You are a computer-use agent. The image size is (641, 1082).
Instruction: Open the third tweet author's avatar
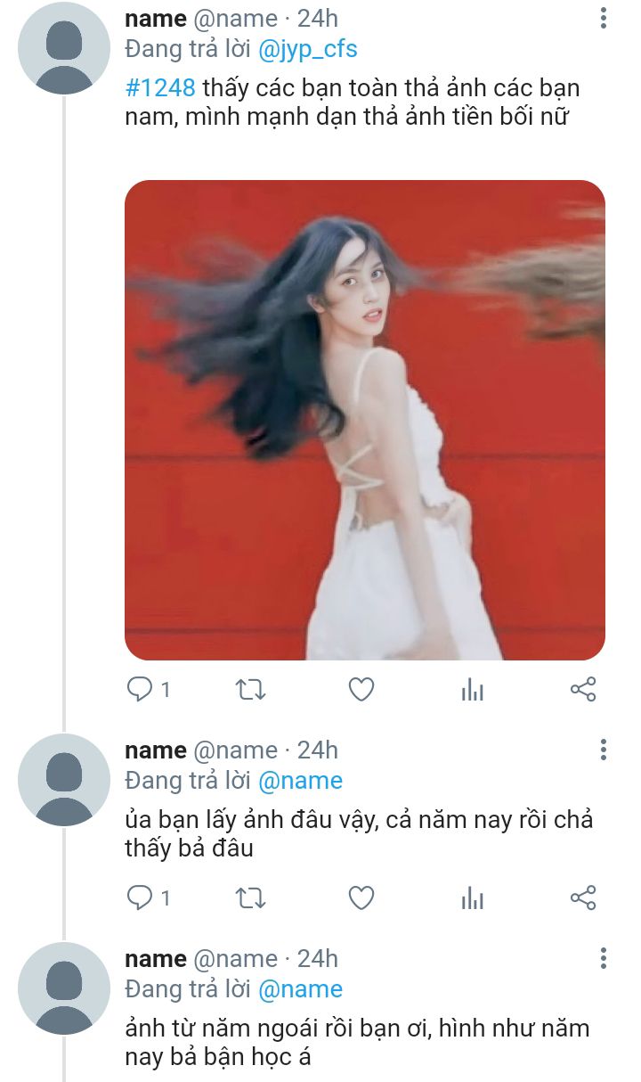63,988
